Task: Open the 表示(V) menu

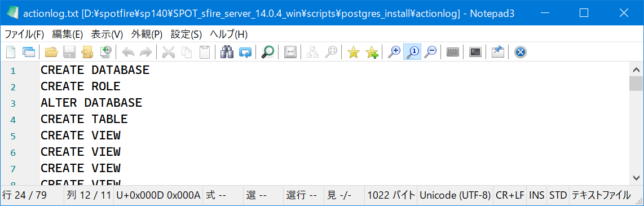Action: [107, 34]
